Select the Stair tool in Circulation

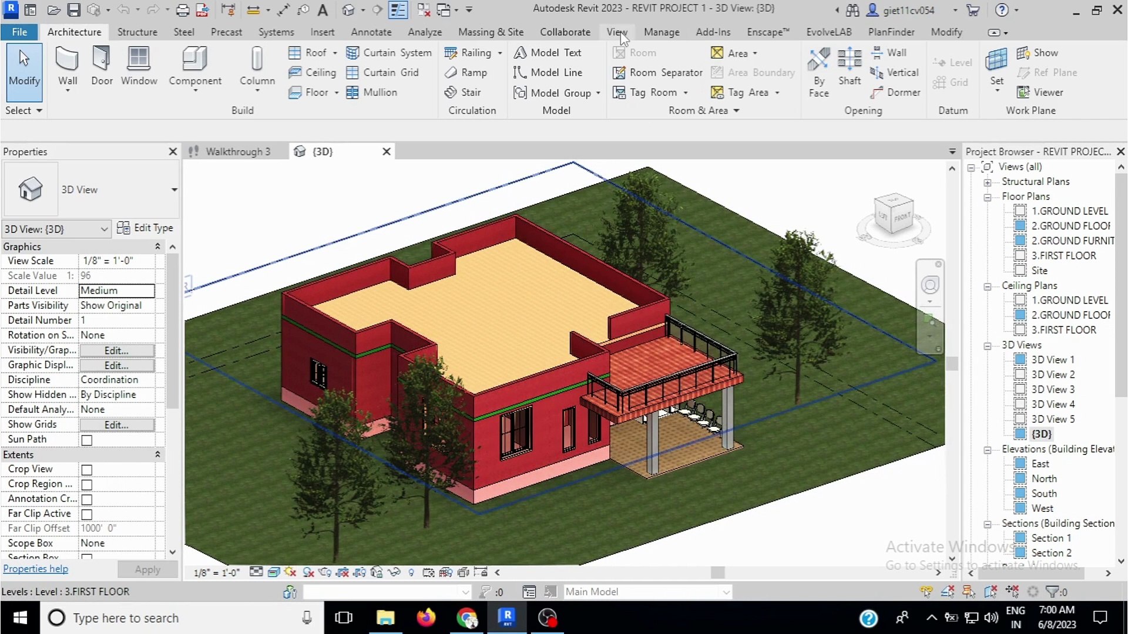coord(463,92)
